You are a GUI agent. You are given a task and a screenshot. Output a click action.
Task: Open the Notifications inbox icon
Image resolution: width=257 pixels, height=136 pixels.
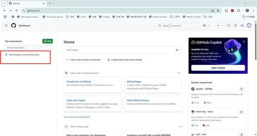(x=242, y=26)
